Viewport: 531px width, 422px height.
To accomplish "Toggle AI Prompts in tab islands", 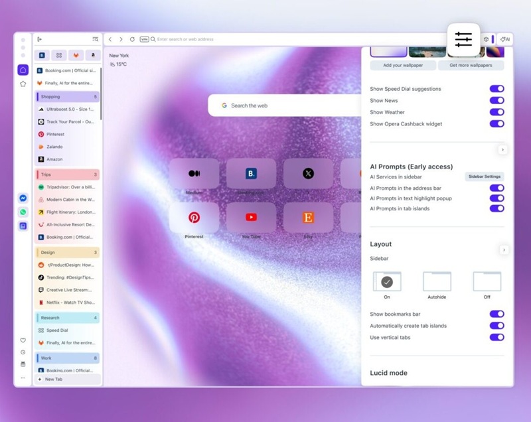I will pyautogui.click(x=496, y=208).
